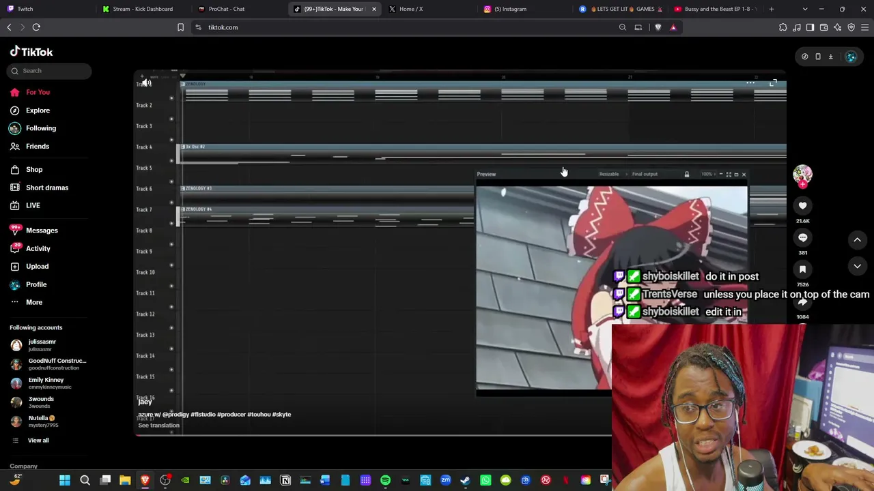The width and height of the screenshot is (874, 491).
Task: Switch to Stream - Kick Dashboard tab
Action: (142, 9)
